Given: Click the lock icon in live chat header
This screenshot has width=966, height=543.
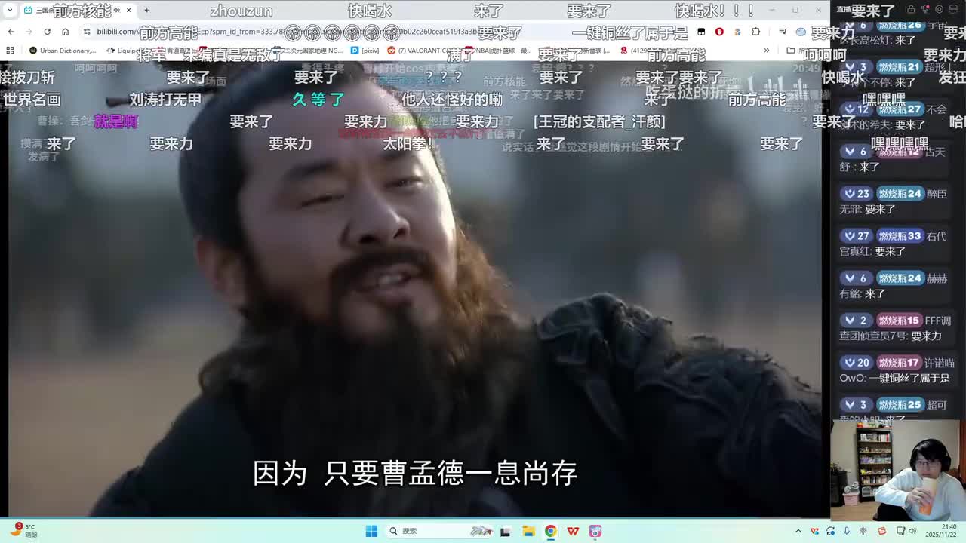Looking at the screenshot, I should click(911, 10).
